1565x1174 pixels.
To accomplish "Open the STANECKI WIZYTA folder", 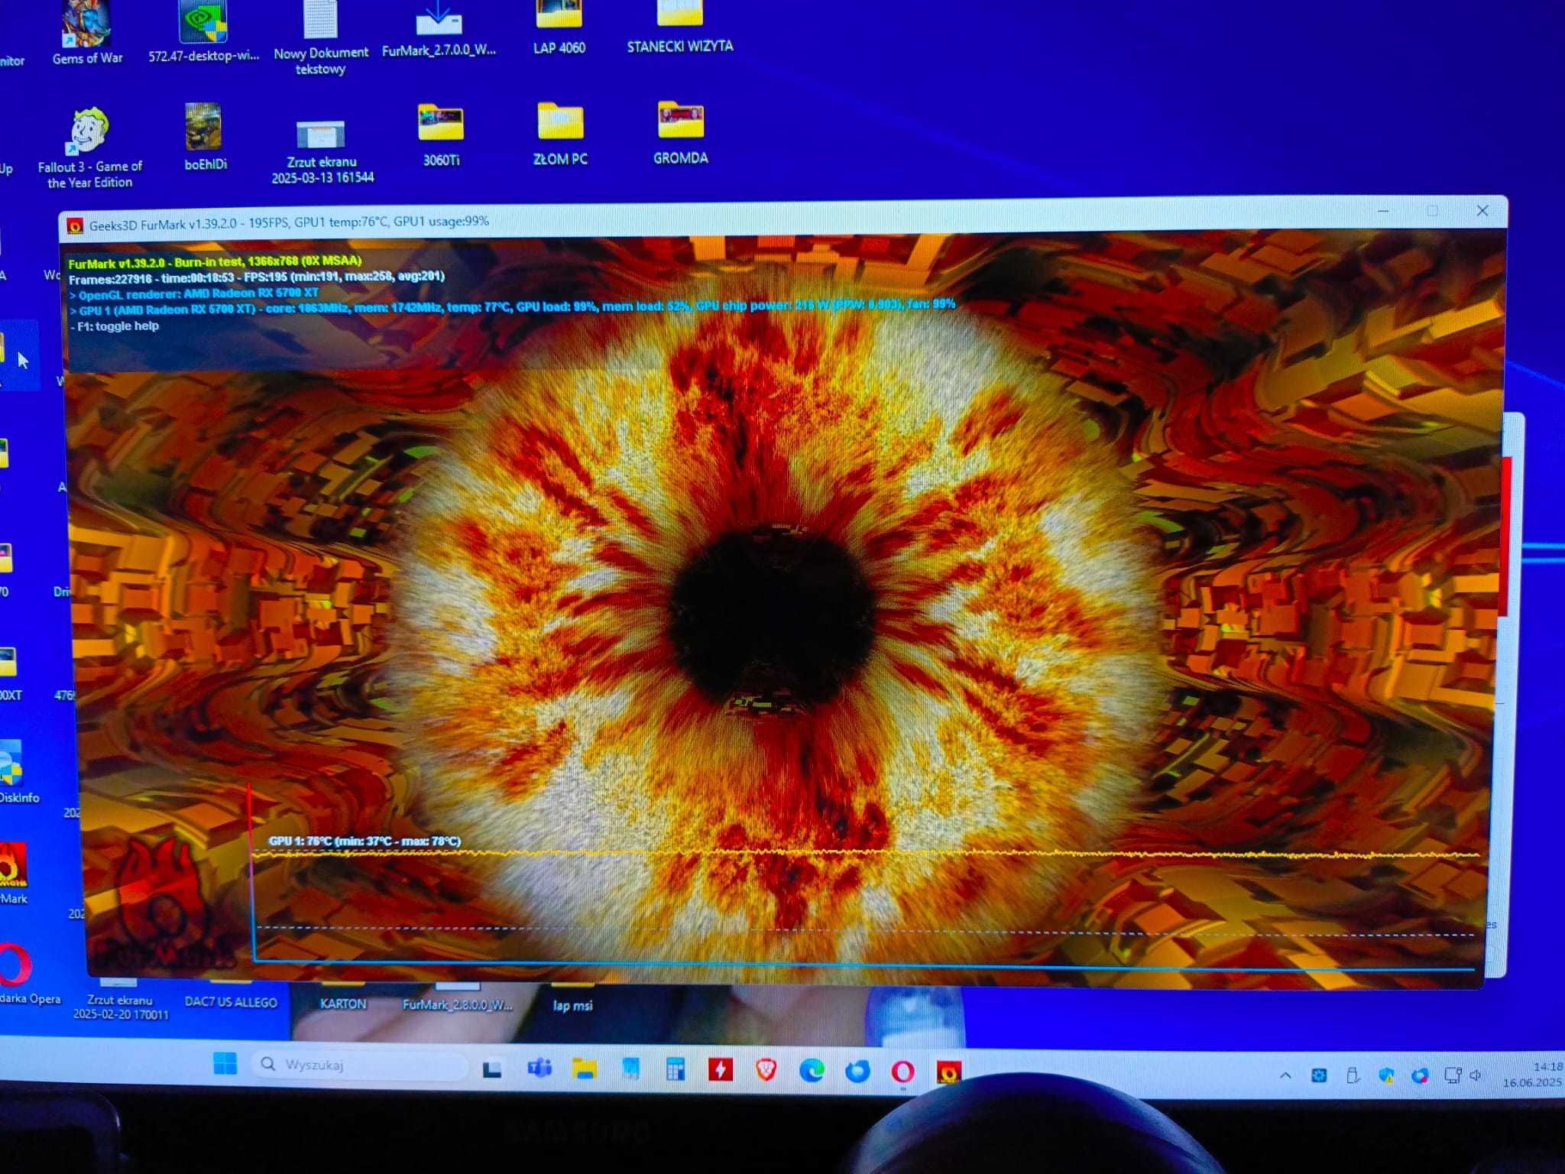I will tap(679, 28).
